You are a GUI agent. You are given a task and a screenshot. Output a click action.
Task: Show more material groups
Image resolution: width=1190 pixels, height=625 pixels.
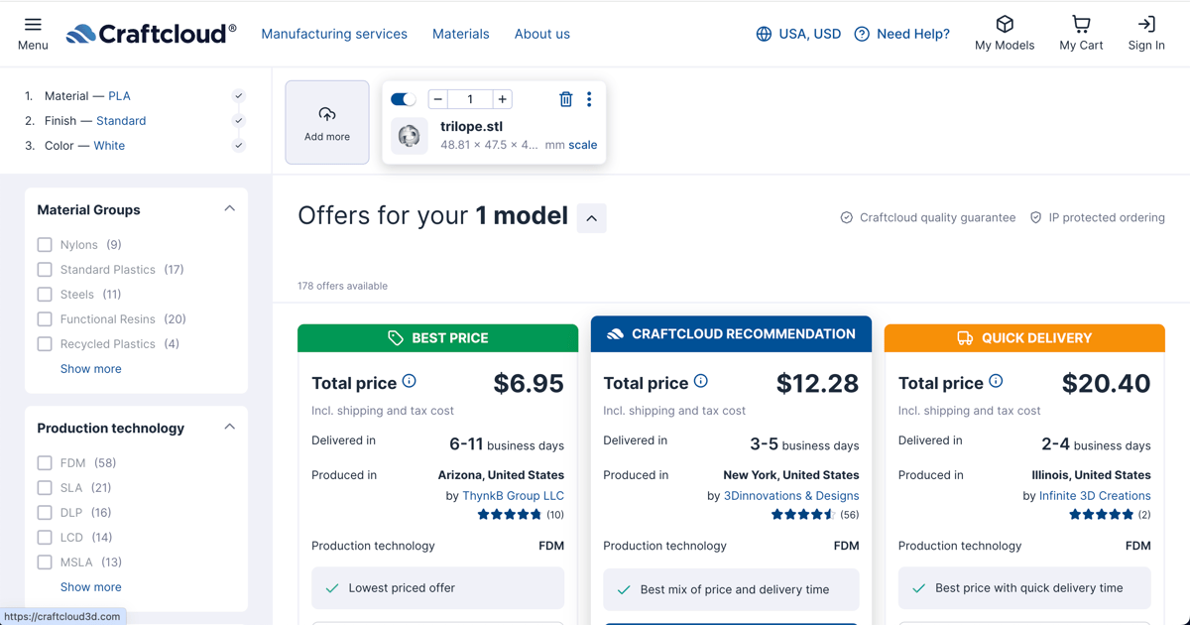[x=91, y=369]
